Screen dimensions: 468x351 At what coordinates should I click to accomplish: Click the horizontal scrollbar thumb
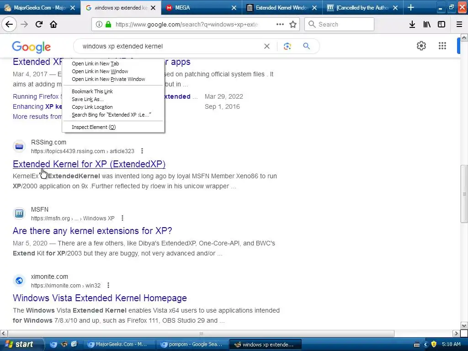[x=201, y=333]
